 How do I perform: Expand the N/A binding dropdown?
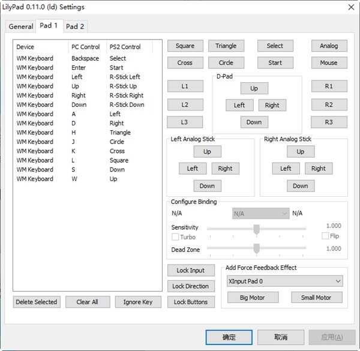(x=260, y=213)
